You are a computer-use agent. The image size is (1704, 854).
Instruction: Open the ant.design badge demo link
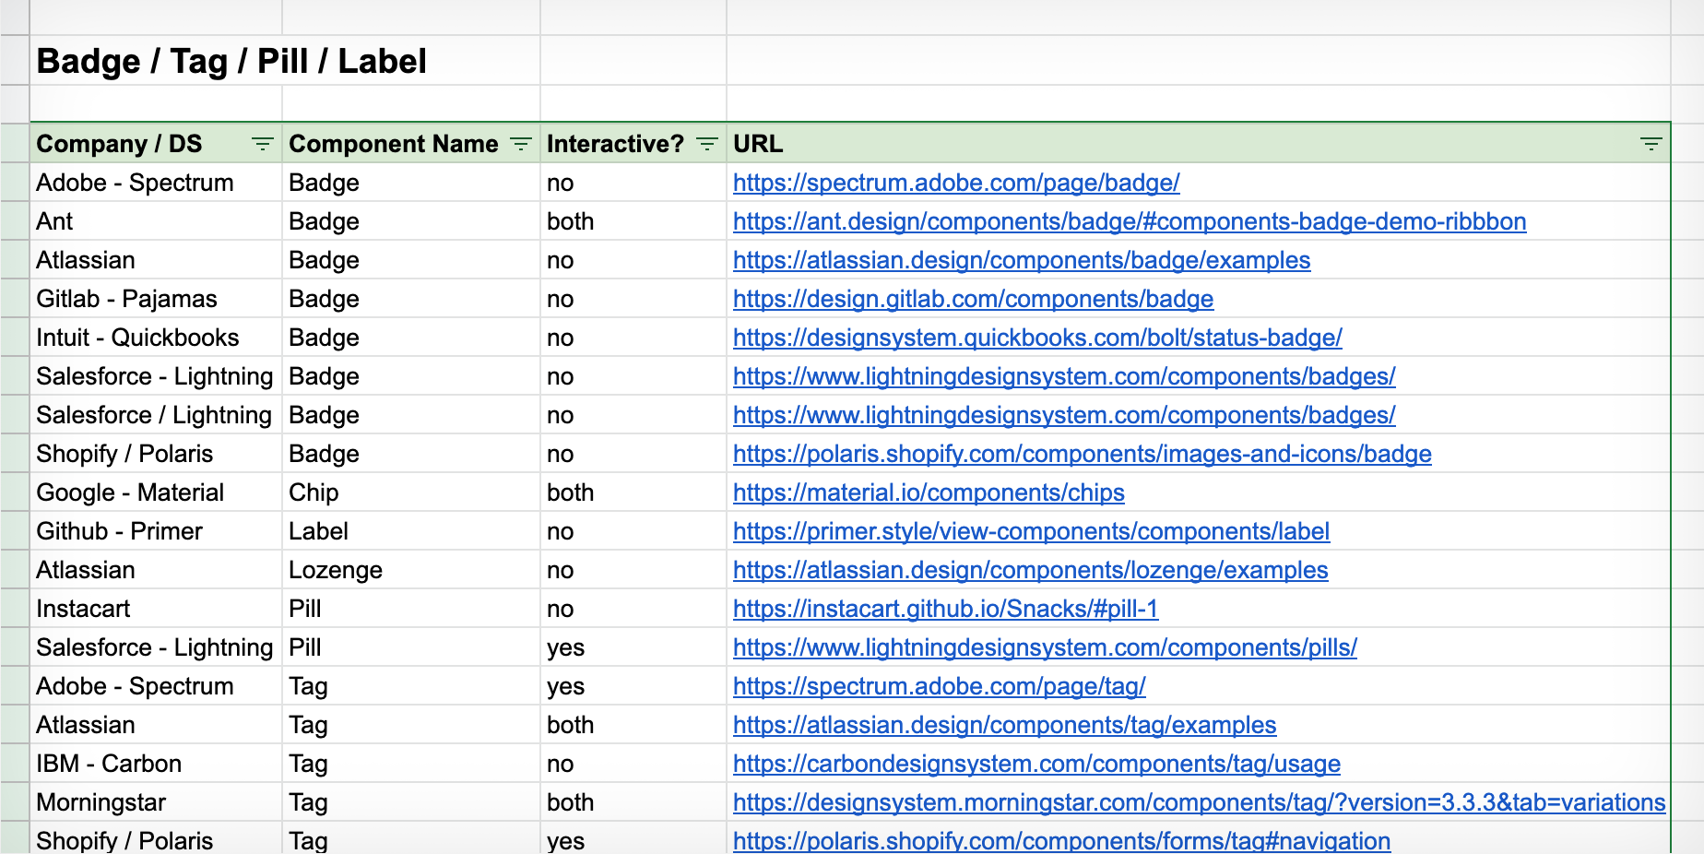pyautogui.click(x=1130, y=221)
